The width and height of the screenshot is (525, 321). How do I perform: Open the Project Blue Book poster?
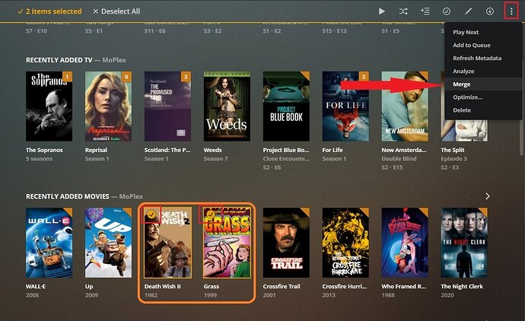tap(286, 106)
